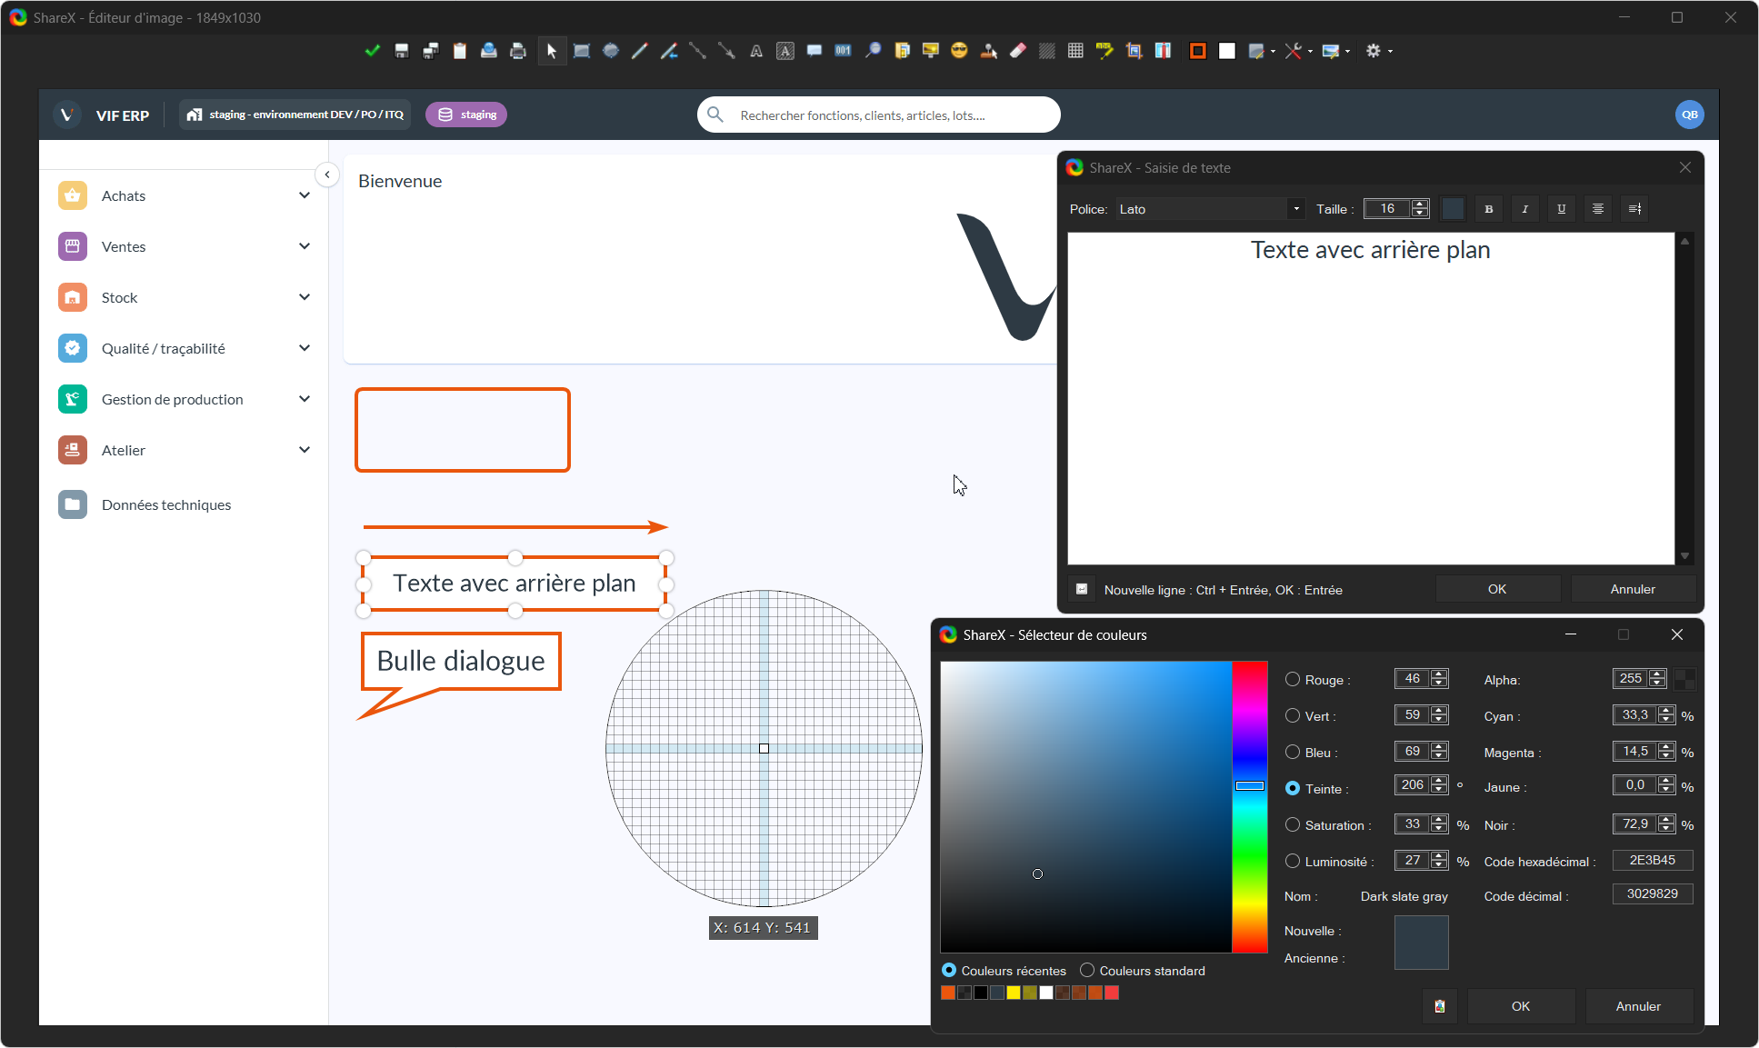Expand the Achats menu chevron

pyautogui.click(x=305, y=195)
